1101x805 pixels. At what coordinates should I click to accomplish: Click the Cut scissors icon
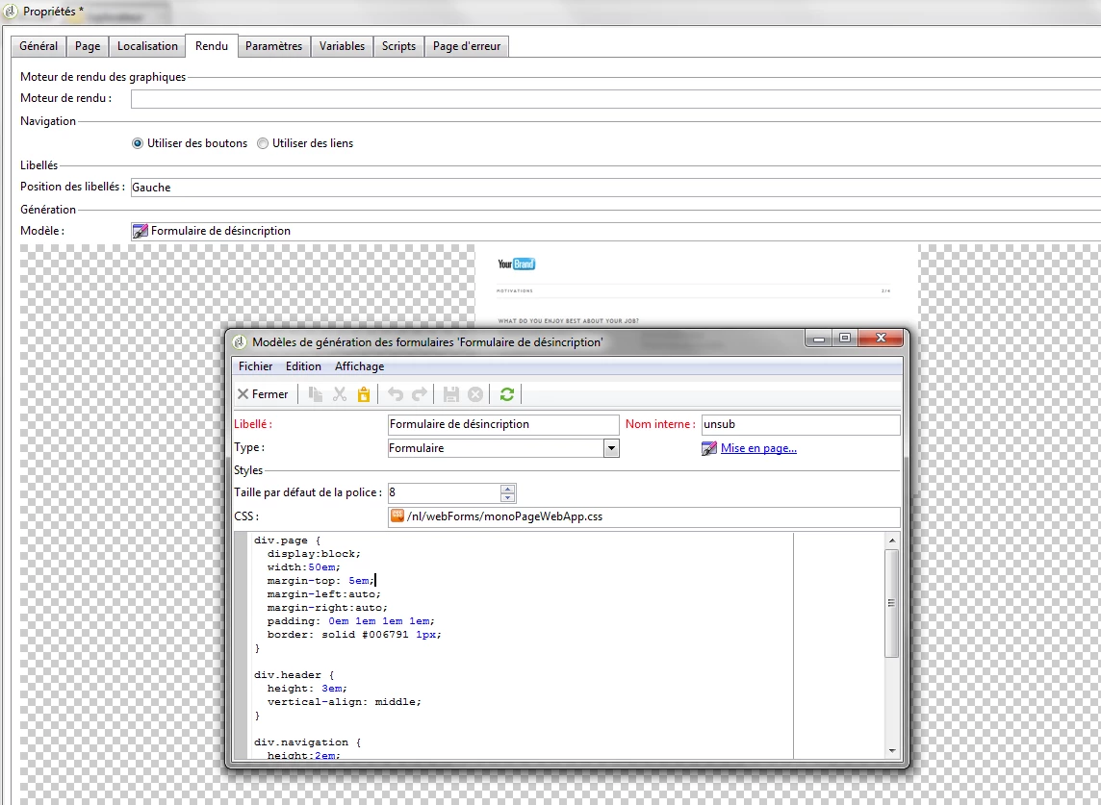[340, 394]
